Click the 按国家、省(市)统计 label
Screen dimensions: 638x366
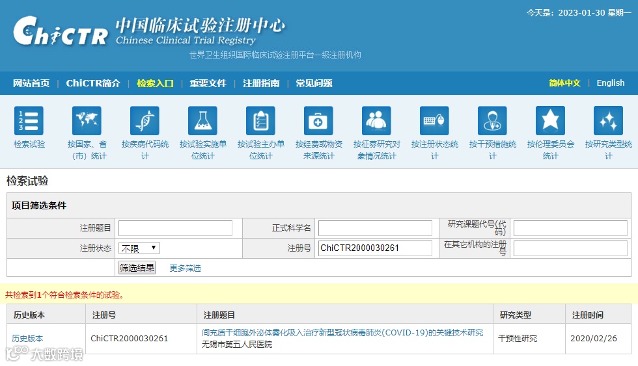point(87,150)
